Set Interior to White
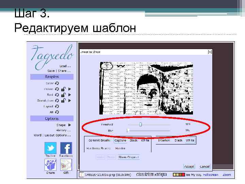Viewport: 245px width, 184px height. (190, 140)
